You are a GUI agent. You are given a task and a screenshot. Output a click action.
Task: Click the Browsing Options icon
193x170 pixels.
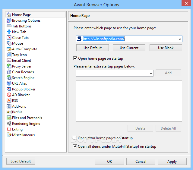[x=9, y=20]
